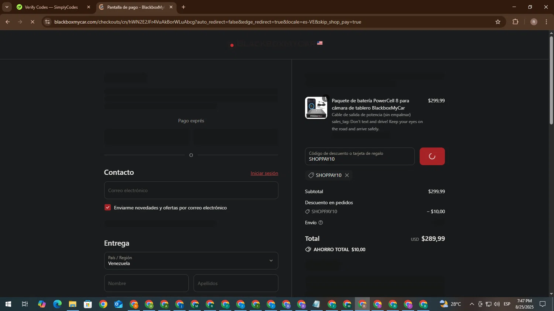554x311 pixels.
Task: Click the PowerCell 8 product thumbnail
Action: (x=316, y=108)
